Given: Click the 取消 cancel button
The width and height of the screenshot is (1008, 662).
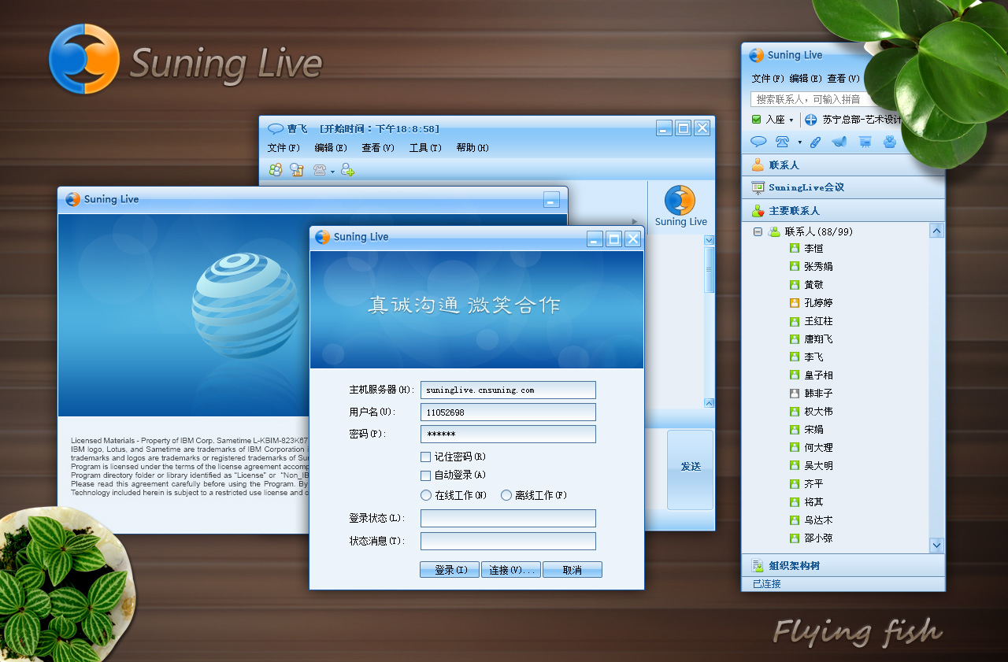Looking at the screenshot, I should [x=573, y=570].
